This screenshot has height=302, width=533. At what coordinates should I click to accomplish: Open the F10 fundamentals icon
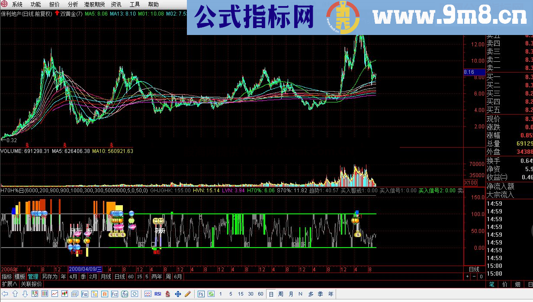84,294
